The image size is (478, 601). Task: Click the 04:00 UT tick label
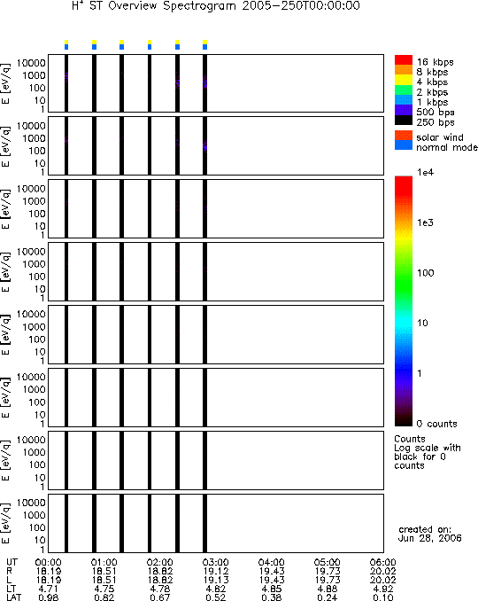click(x=272, y=562)
